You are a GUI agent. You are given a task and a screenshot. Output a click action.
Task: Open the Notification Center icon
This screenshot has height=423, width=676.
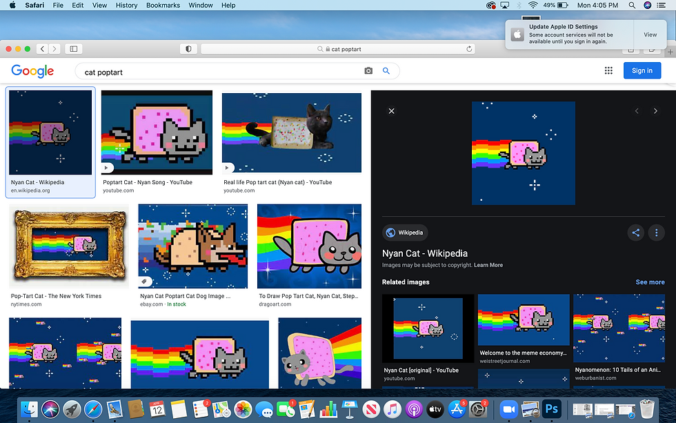click(x=661, y=5)
